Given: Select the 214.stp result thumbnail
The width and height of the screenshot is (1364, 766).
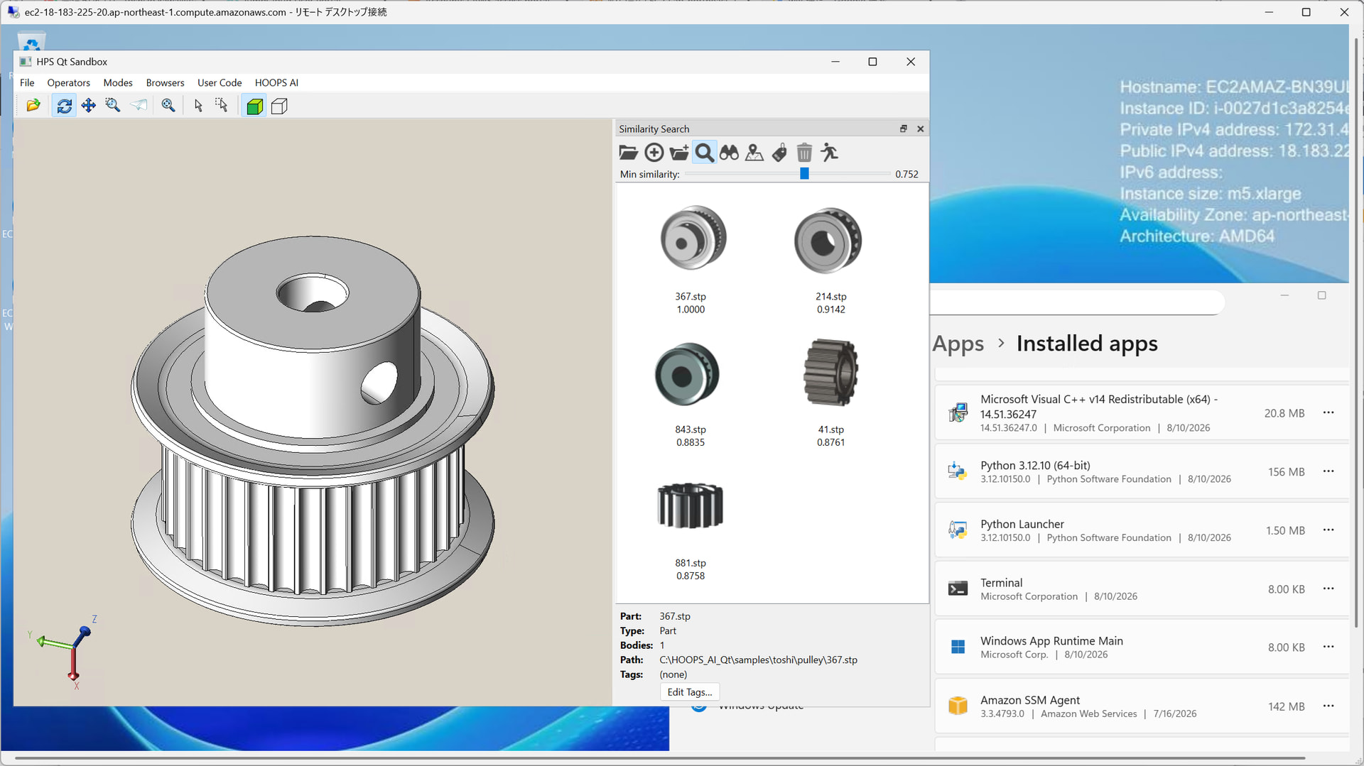Looking at the screenshot, I should click(x=828, y=241).
